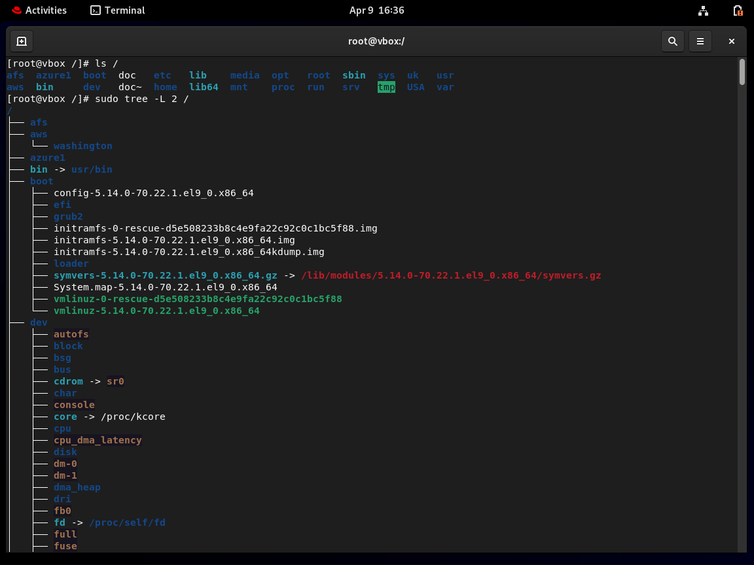Click the root@vbox:/ window title
754x565 pixels.
click(x=376, y=41)
